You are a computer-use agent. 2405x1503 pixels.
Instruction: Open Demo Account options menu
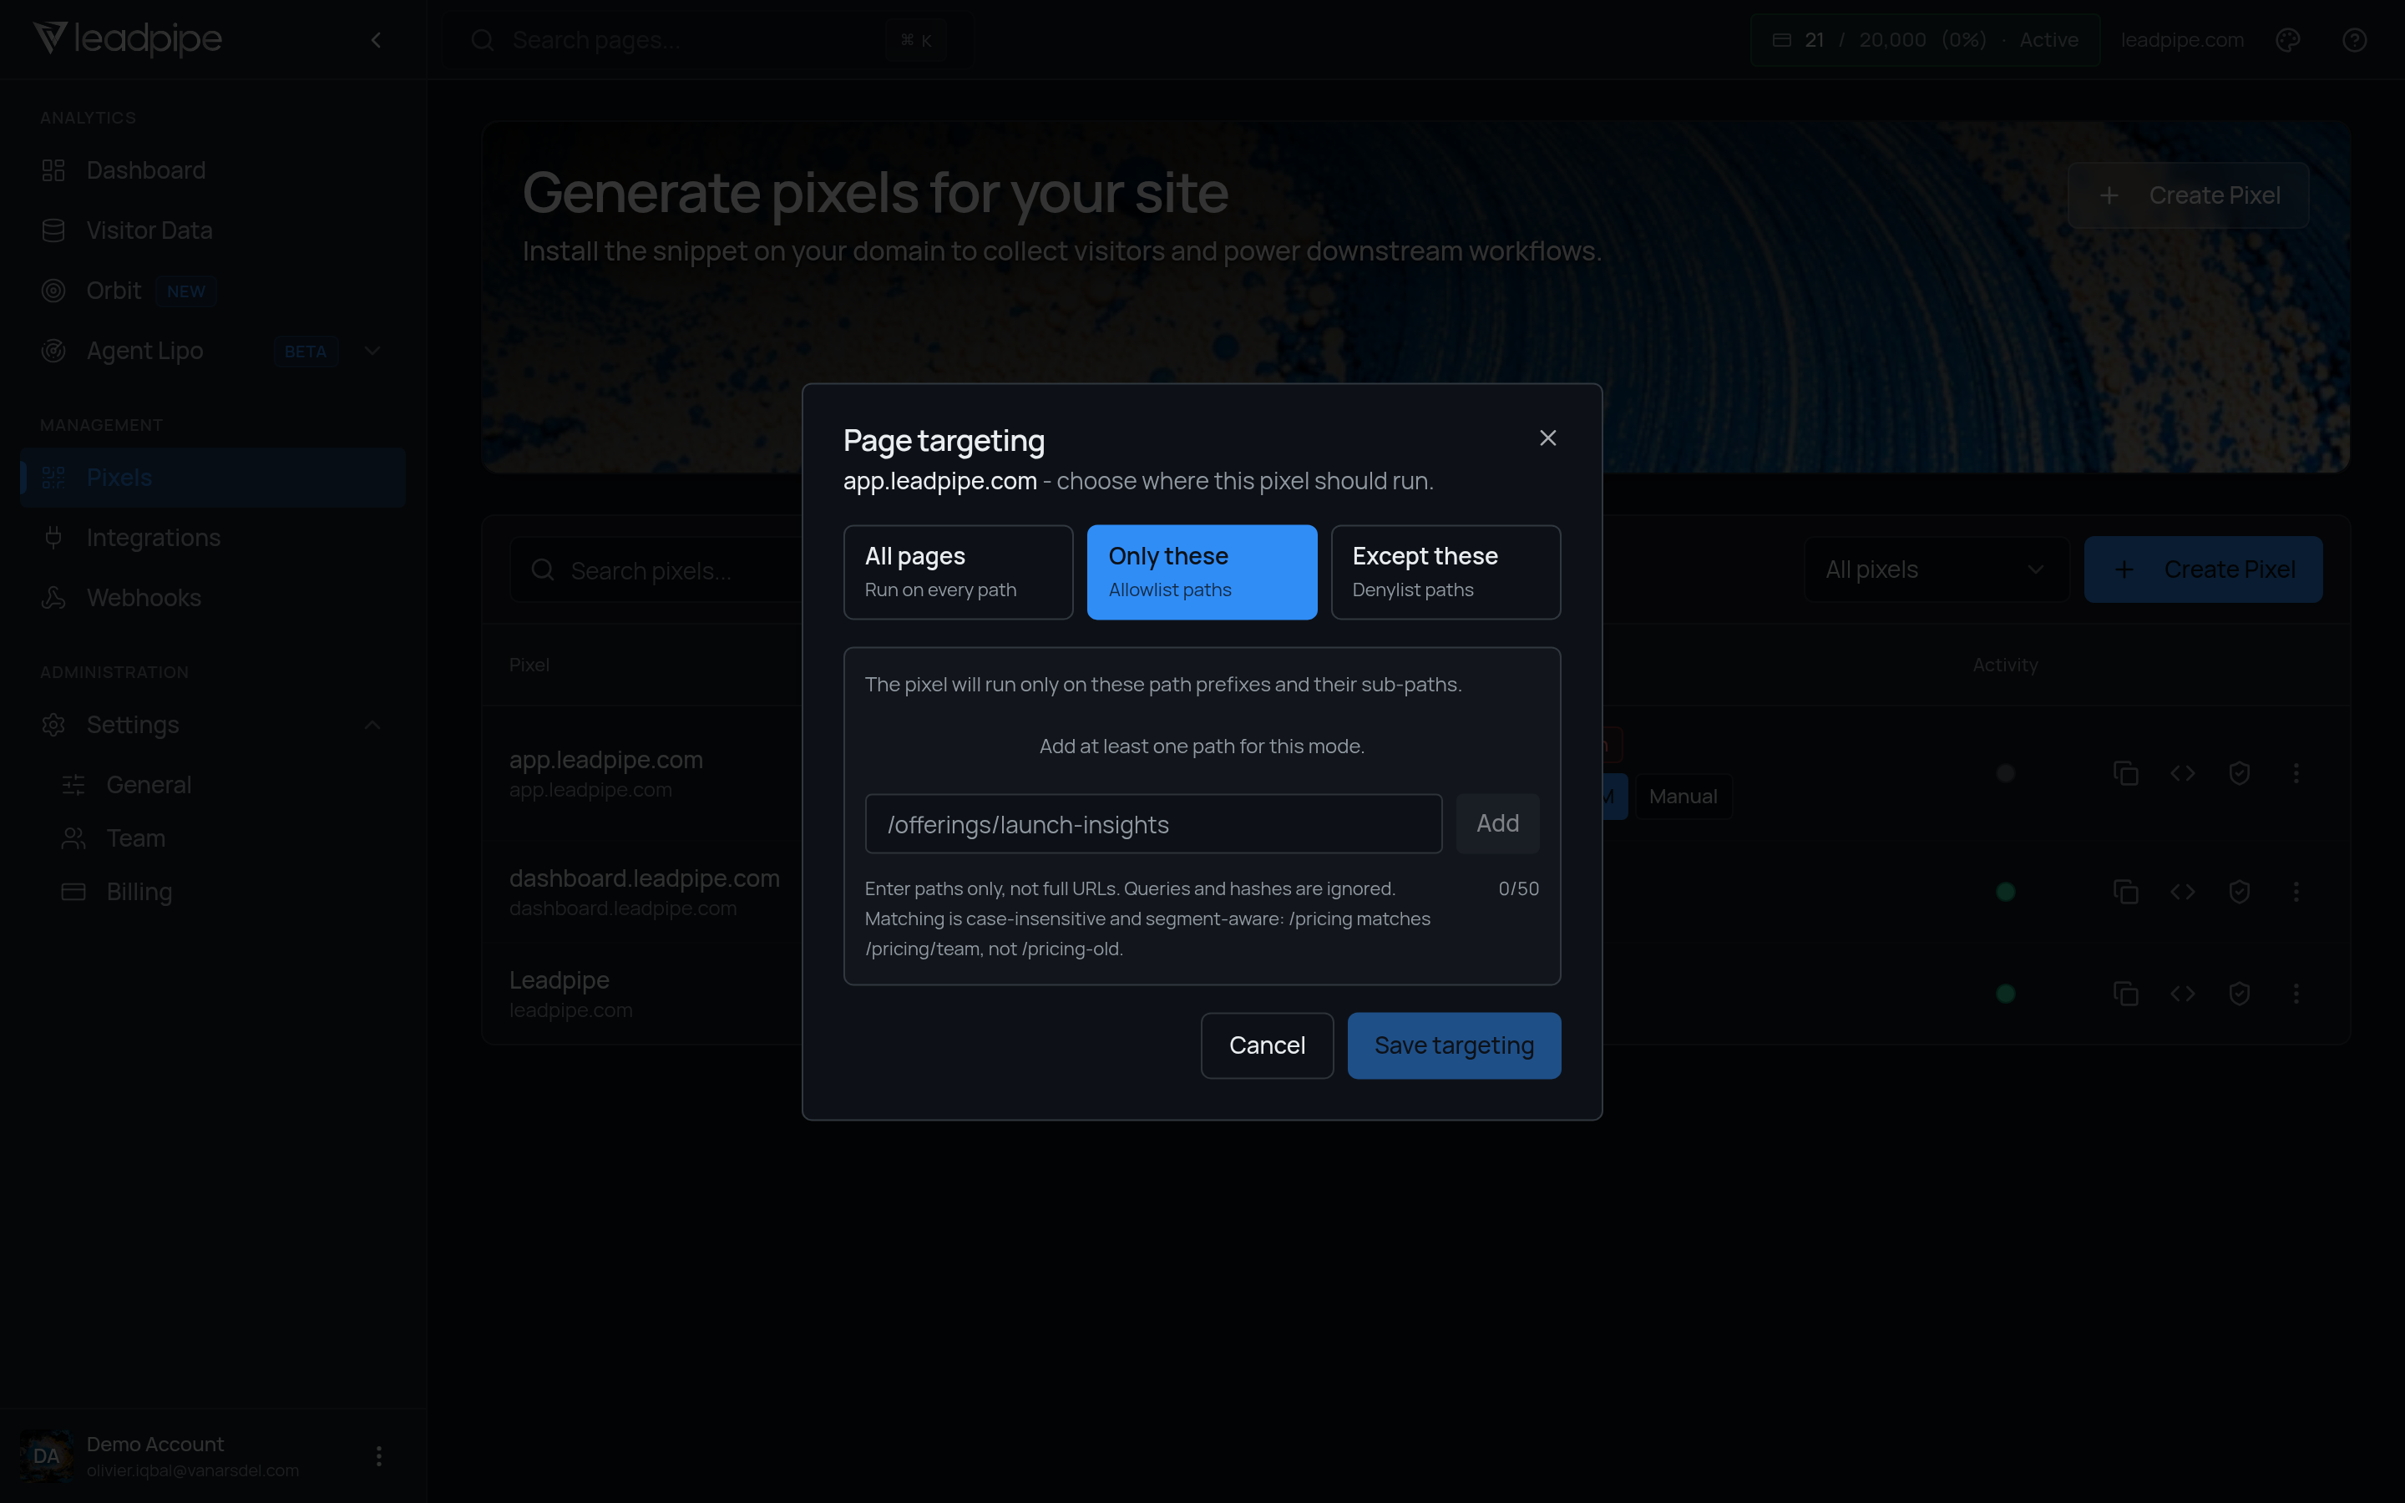coord(378,1456)
